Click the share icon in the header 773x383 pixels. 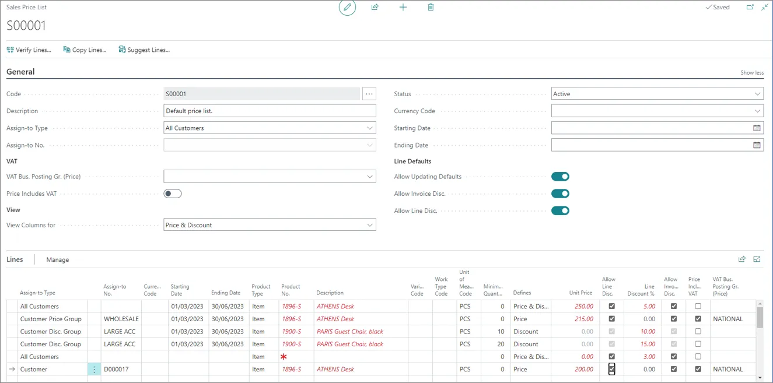click(x=375, y=8)
